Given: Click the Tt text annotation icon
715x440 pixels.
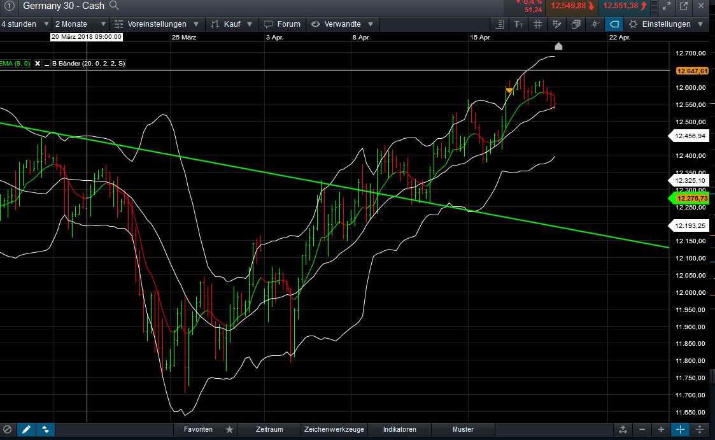Looking at the screenshot, I should click(519, 24).
